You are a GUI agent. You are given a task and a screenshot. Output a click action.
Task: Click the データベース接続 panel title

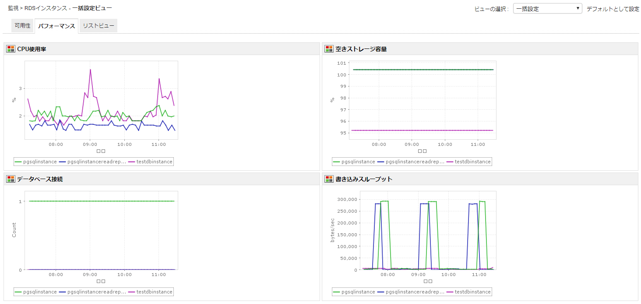pyautogui.click(x=39, y=179)
